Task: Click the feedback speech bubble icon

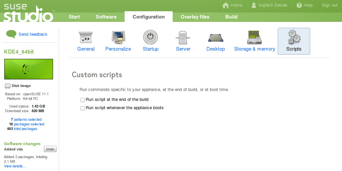Action: pyautogui.click(x=11, y=34)
